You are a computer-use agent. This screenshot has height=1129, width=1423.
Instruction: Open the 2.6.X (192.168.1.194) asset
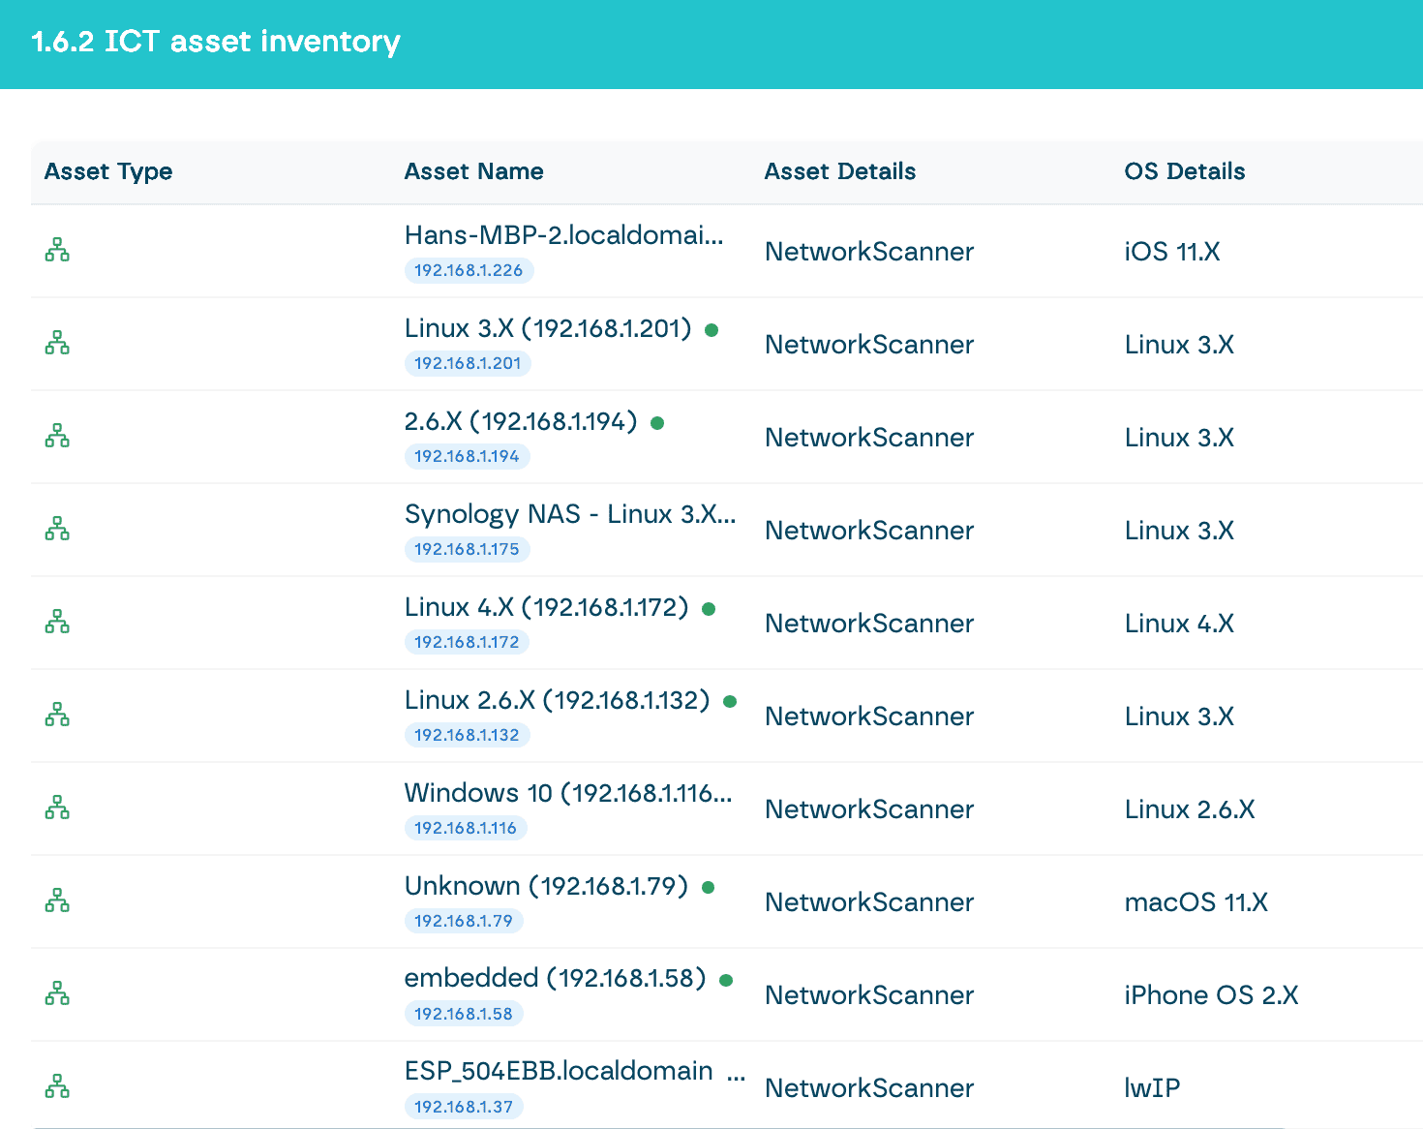tap(521, 421)
